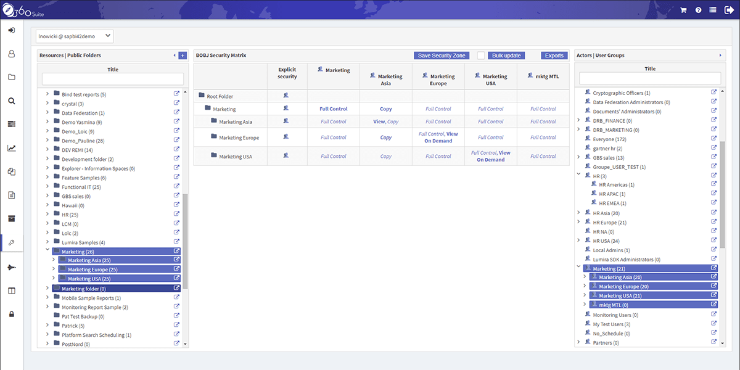Click the Save Security Zone button
The image size is (740, 370).
pyautogui.click(x=441, y=55)
